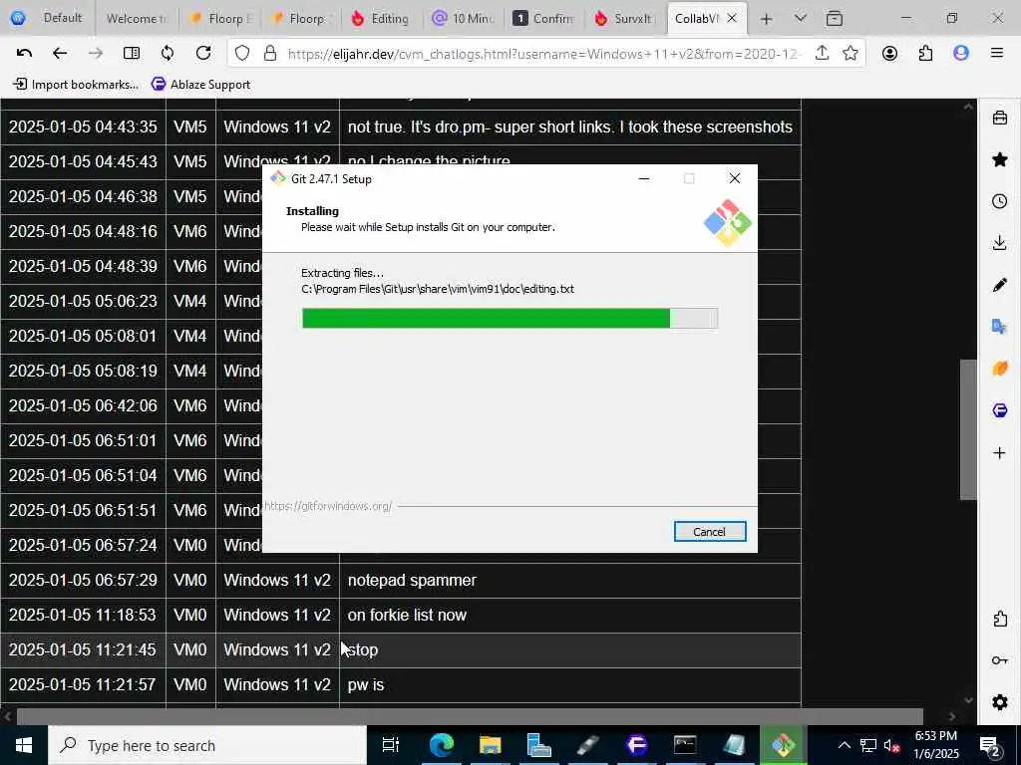Launch Microsoft Edge from the taskbar
Screen dimensions: 1021x765
pyautogui.click(x=441, y=745)
